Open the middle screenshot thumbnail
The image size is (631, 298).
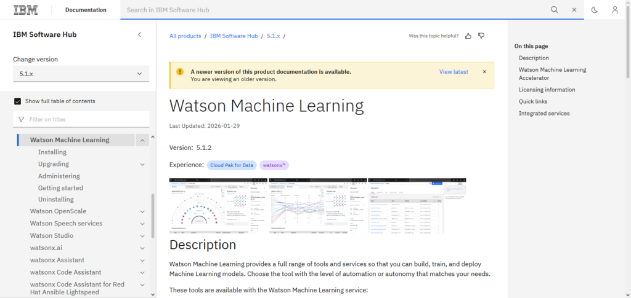317,205
